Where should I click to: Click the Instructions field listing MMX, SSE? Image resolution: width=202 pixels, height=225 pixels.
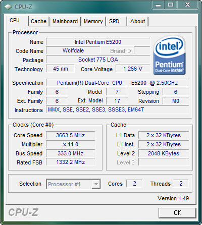click(x=118, y=110)
